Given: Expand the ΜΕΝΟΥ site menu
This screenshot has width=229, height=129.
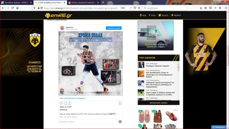Looking at the screenshot, I should coord(176,15).
